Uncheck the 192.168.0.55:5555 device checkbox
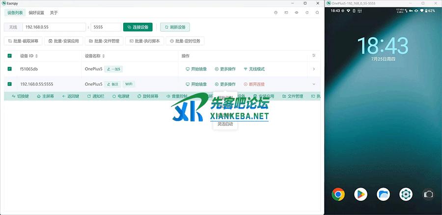This screenshot has width=442, height=215. (10, 84)
